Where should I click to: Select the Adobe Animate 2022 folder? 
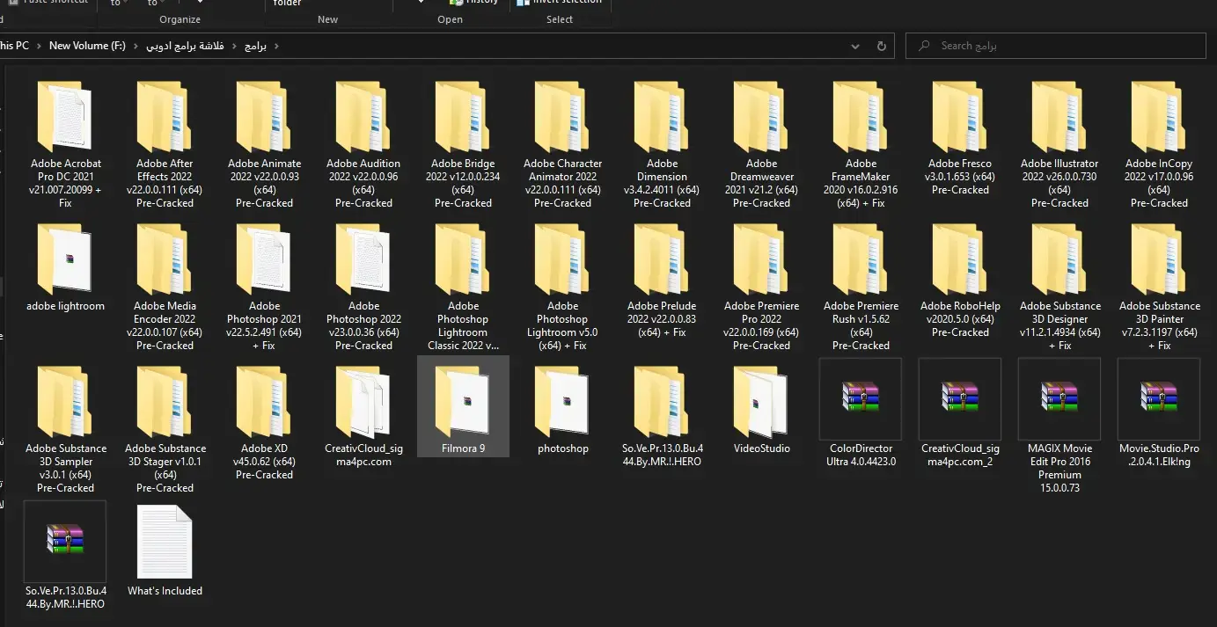coord(264,143)
